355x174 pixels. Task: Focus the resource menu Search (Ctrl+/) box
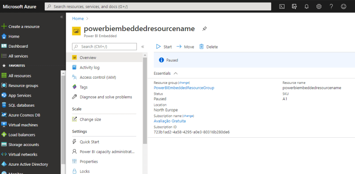104,46
